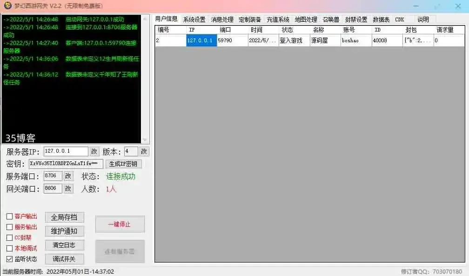
Task: Click the 名称 column header
Action: (325, 30)
